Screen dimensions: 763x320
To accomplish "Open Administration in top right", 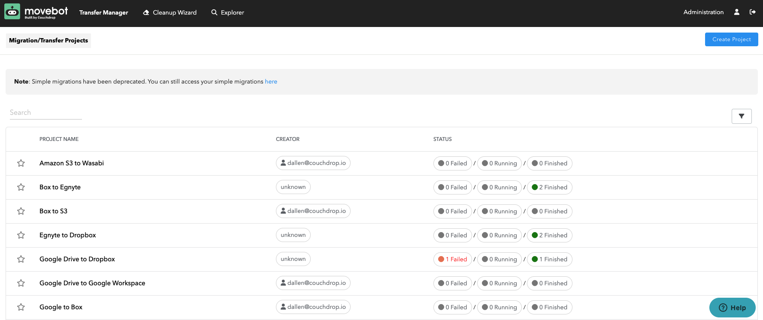I will click(703, 12).
